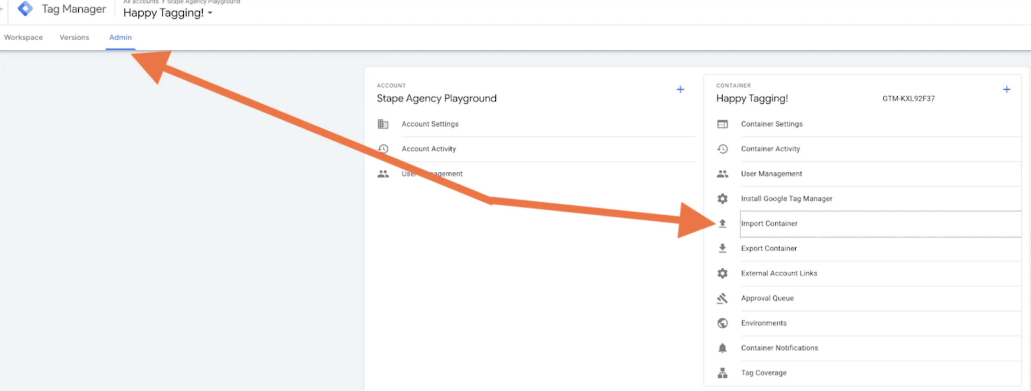
Task: Click the plus icon to create account
Action: coord(680,89)
